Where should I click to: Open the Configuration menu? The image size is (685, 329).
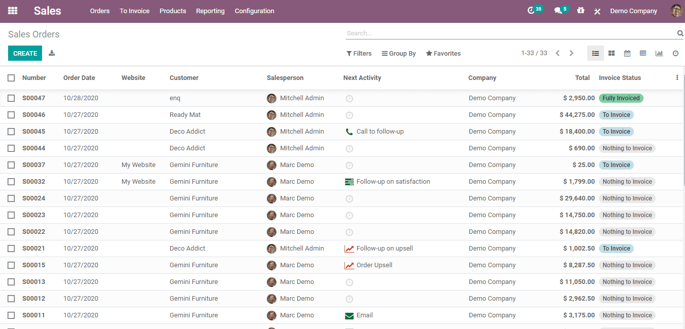tap(254, 11)
